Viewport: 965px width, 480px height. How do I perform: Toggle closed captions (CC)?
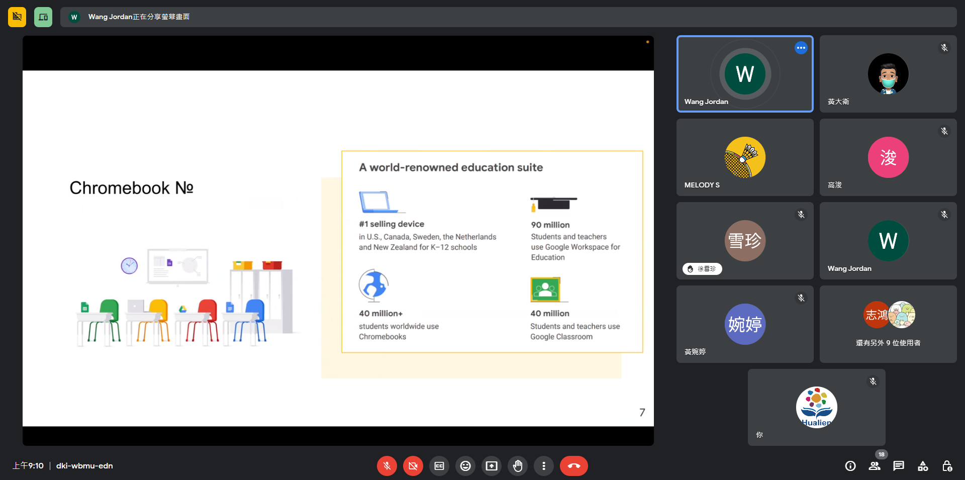(439, 466)
